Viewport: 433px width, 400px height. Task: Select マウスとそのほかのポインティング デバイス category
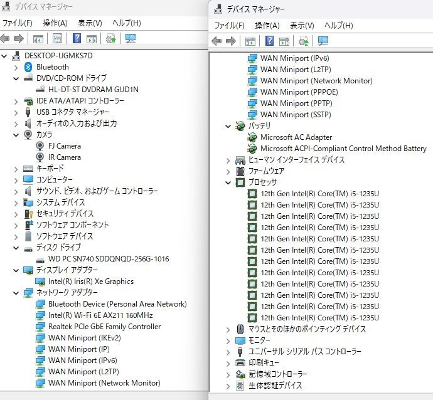[x=307, y=329]
